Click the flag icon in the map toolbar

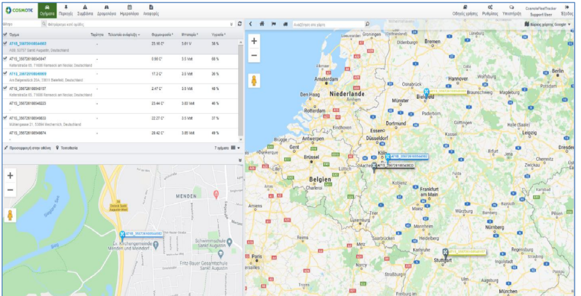pyautogui.click(x=273, y=24)
